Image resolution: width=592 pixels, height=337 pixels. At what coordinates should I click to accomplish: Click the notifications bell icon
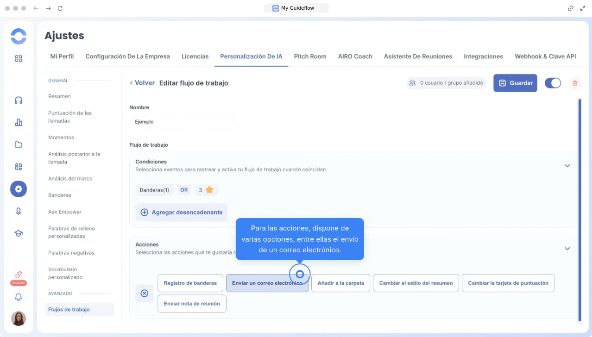[x=19, y=297]
